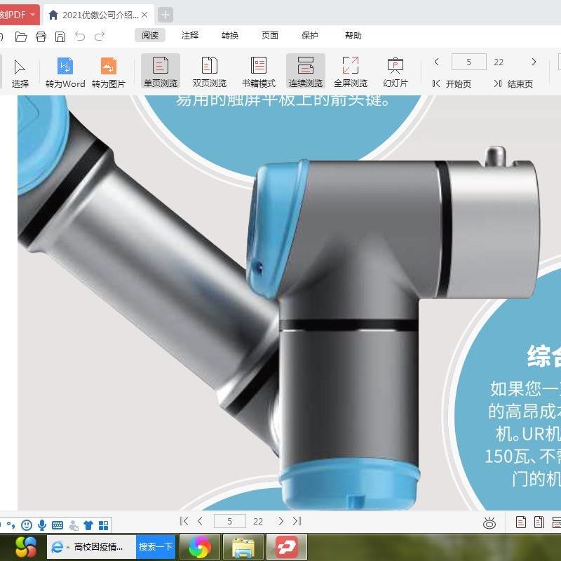The height and width of the screenshot is (561, 561).
Task: Toggle 连续浏览 continuous scrolling
Action: pyautogui.click(x=306, y=72)
